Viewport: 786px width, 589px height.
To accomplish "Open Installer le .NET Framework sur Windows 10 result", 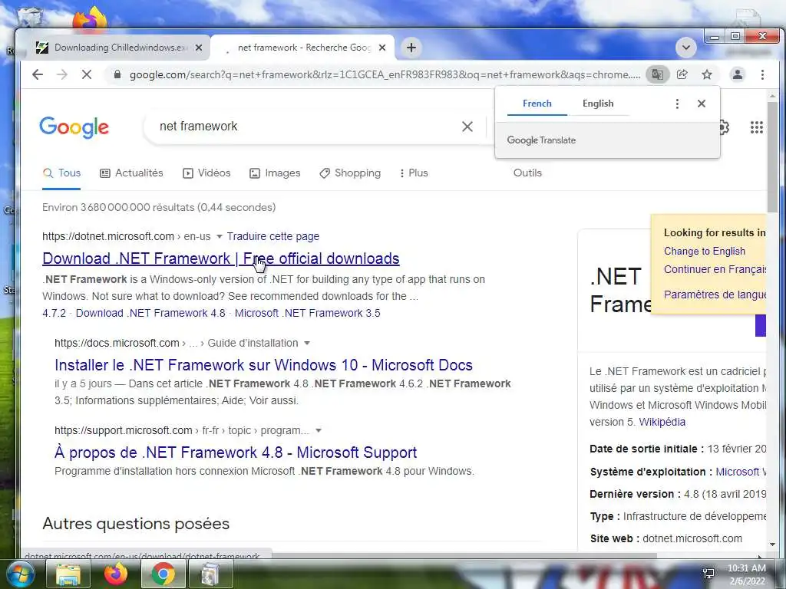I will (x=263, y=365).
